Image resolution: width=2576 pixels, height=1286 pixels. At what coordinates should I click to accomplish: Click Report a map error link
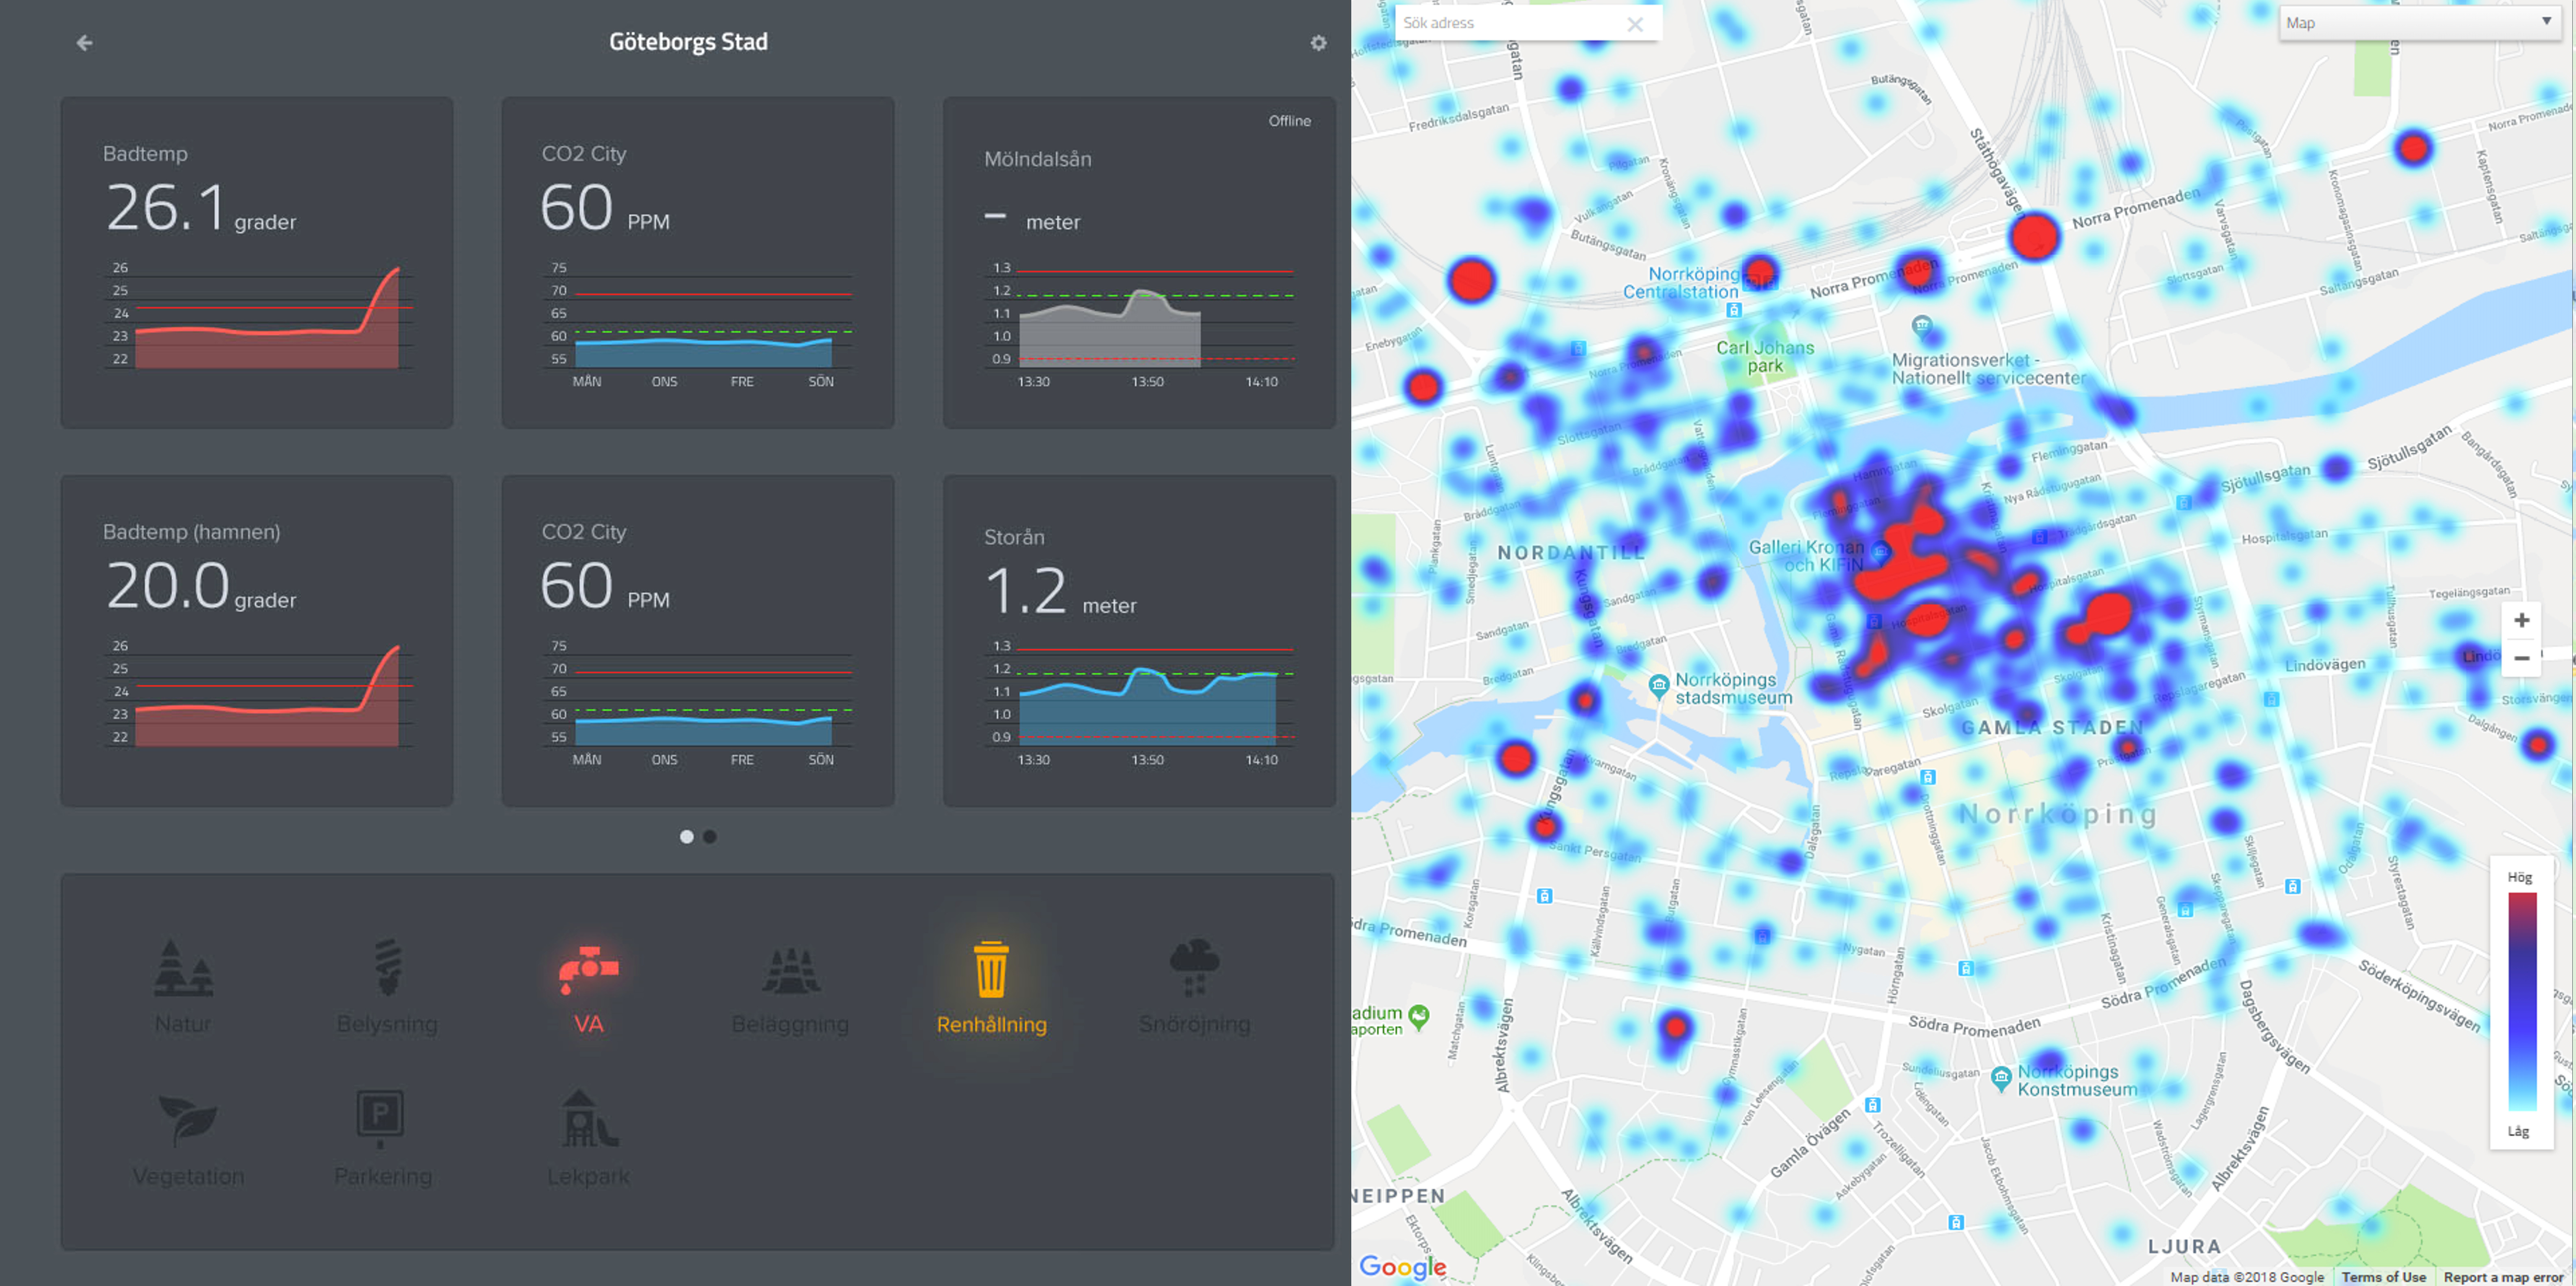pyautogui.click(x=2503, y=1277)
